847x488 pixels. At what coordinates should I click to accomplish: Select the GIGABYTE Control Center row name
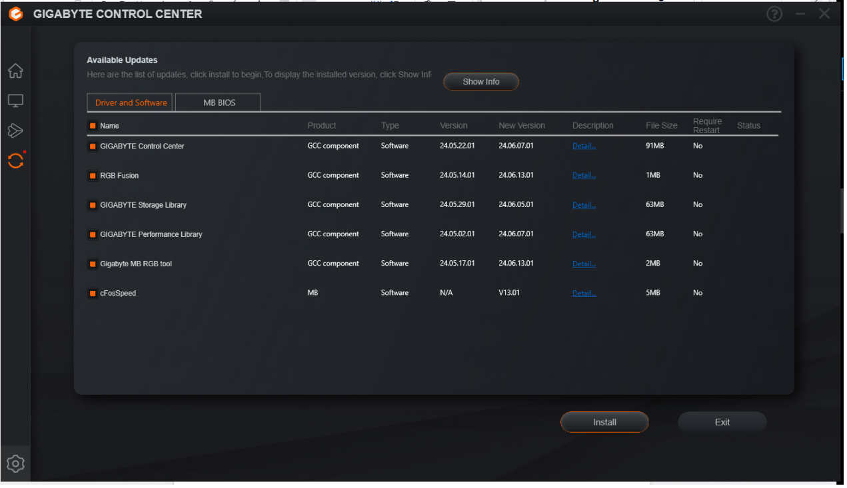pos(142,146)
